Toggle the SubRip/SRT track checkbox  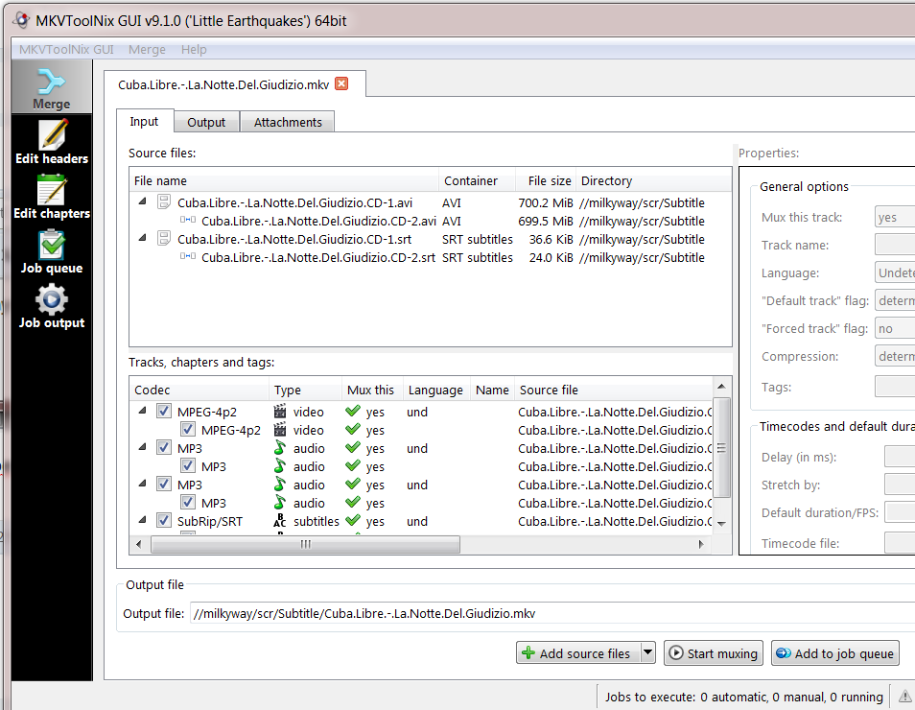[164, 521]
